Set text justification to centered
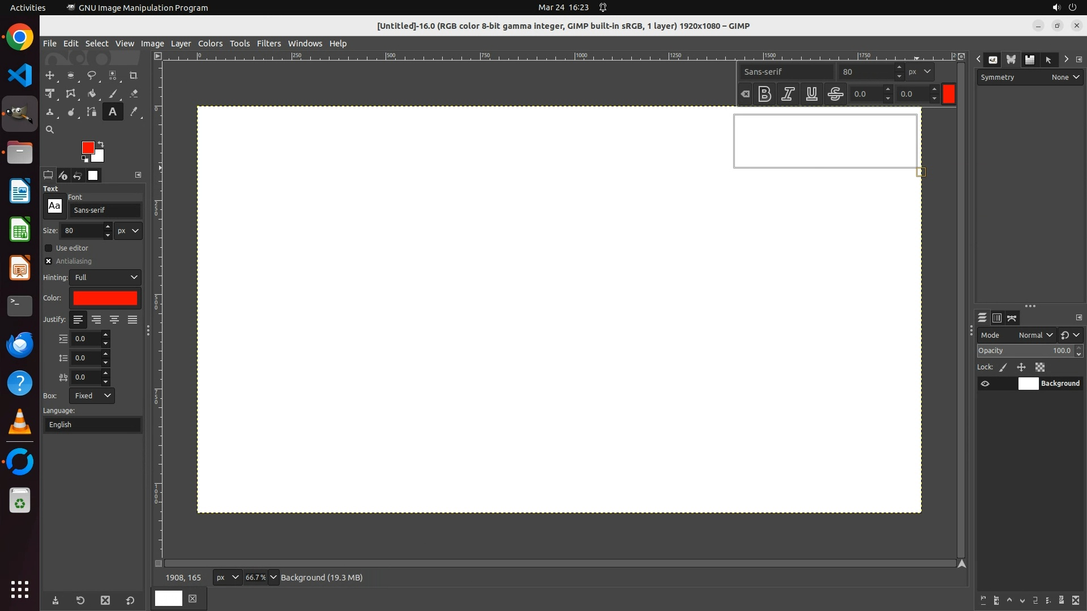This screenshot has width=1087, height=611. (114, 320)
